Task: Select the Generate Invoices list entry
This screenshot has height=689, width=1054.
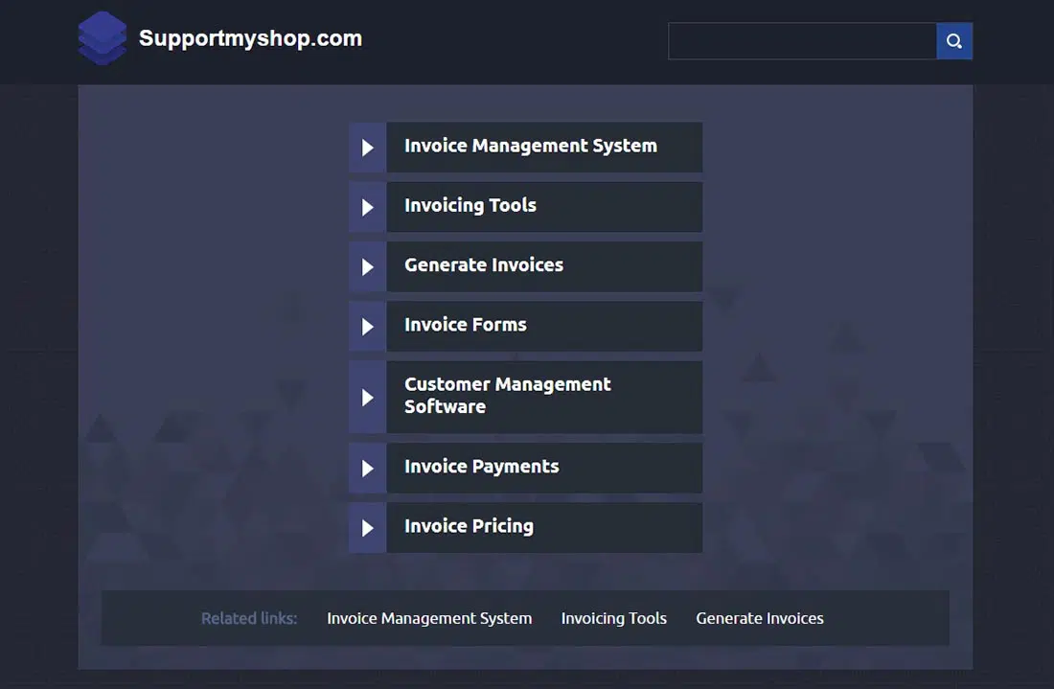Action: (x=484, y=265)
